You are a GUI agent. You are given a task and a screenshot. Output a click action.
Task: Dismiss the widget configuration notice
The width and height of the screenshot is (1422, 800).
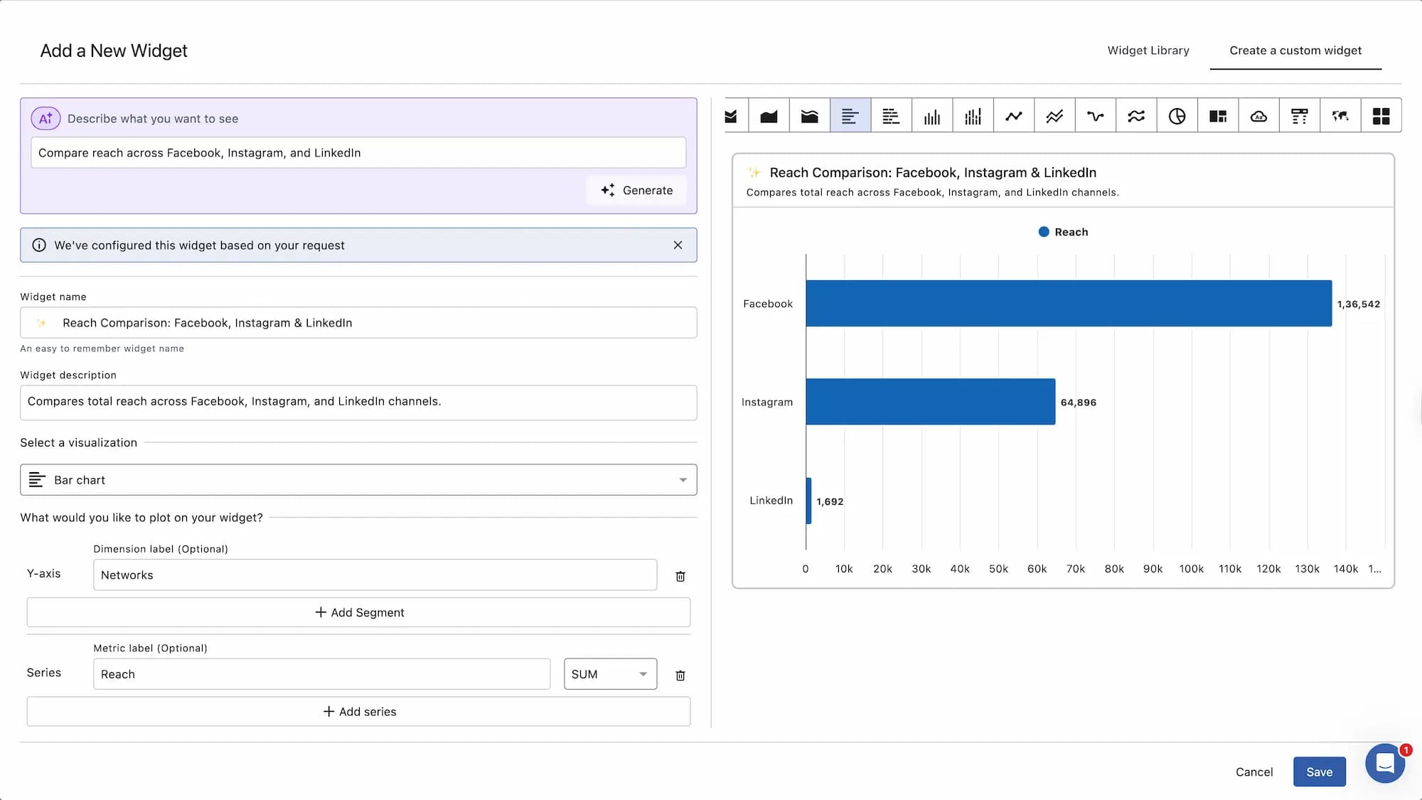tap(678, 245)
